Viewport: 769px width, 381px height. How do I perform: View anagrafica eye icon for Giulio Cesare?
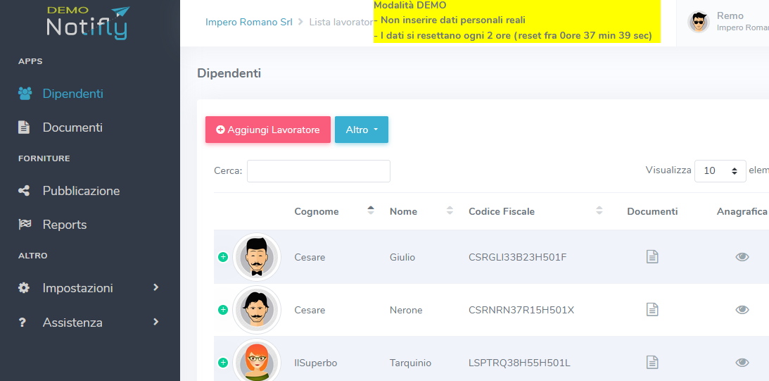coord(742,257)
